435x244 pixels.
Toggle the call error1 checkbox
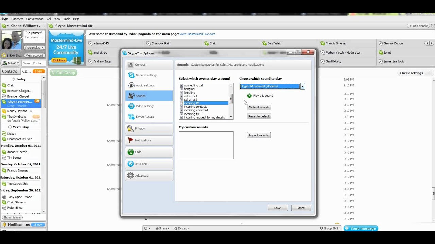[x=181, y=96]
